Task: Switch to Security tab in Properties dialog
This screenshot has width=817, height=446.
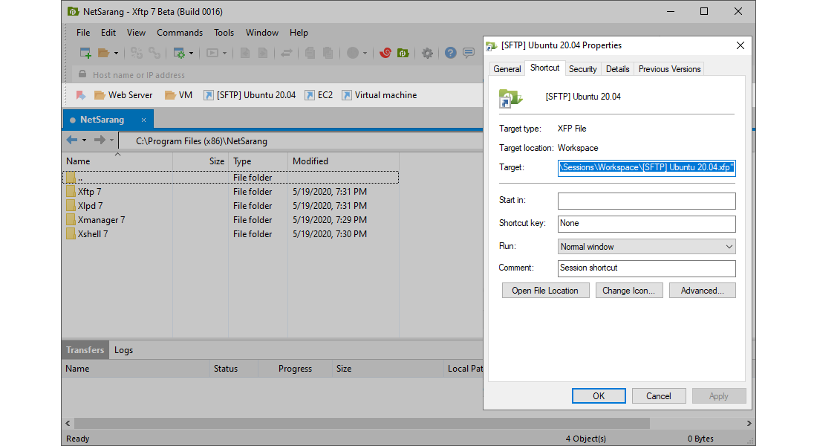Action: click(582, 69)
